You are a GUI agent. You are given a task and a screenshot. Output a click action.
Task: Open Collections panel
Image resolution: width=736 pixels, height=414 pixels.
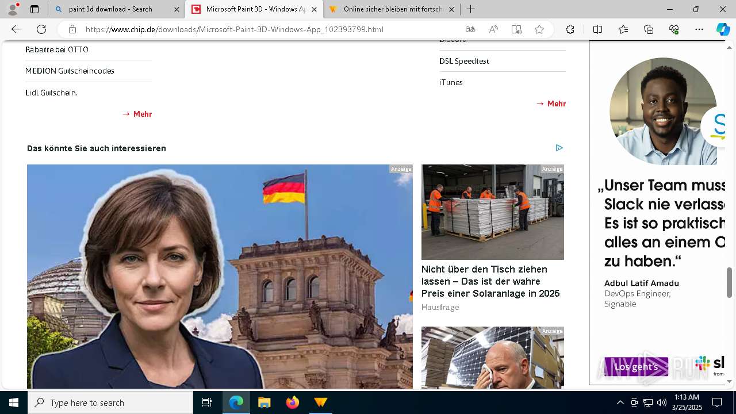coord(649,29)
